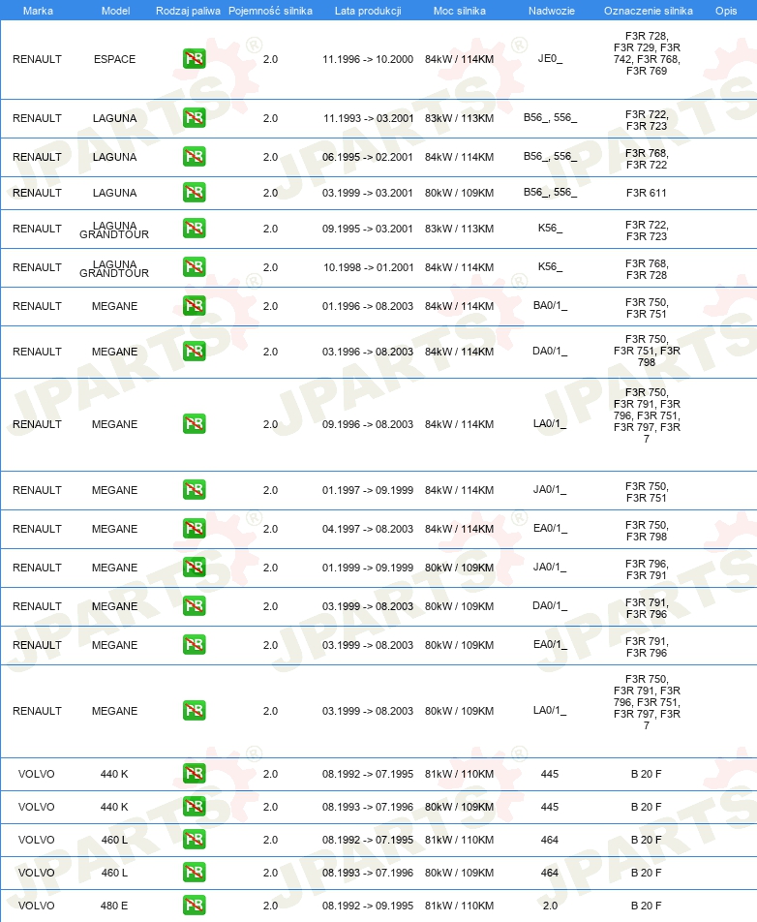
Task: Click fuel icon in MEGANE 03.1996 DA0/1_ row
Action: tap(194, 352)
